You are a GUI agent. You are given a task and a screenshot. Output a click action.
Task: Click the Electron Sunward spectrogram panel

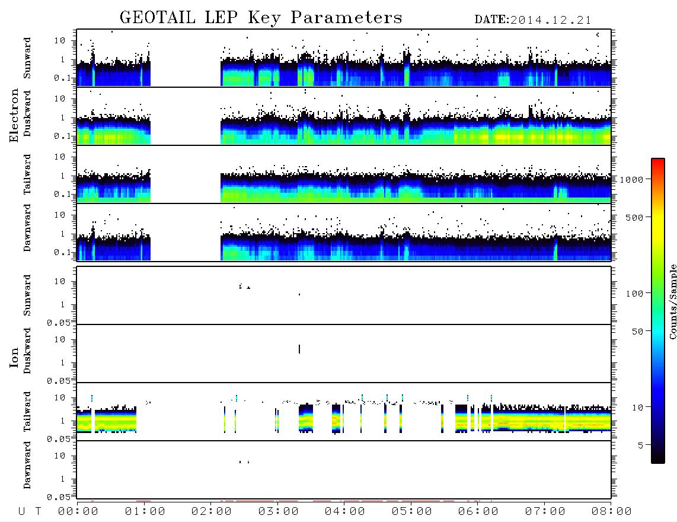(x=344, y=58)
